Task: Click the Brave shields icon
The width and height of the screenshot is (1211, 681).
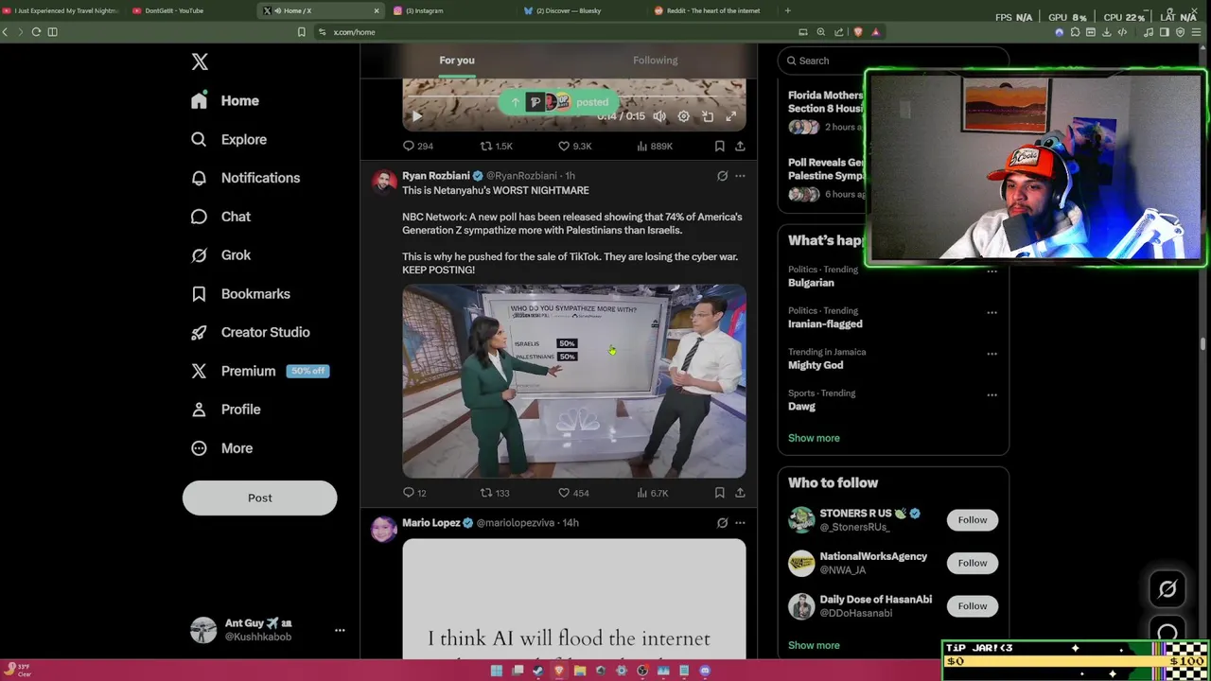Action: point(858,32)
